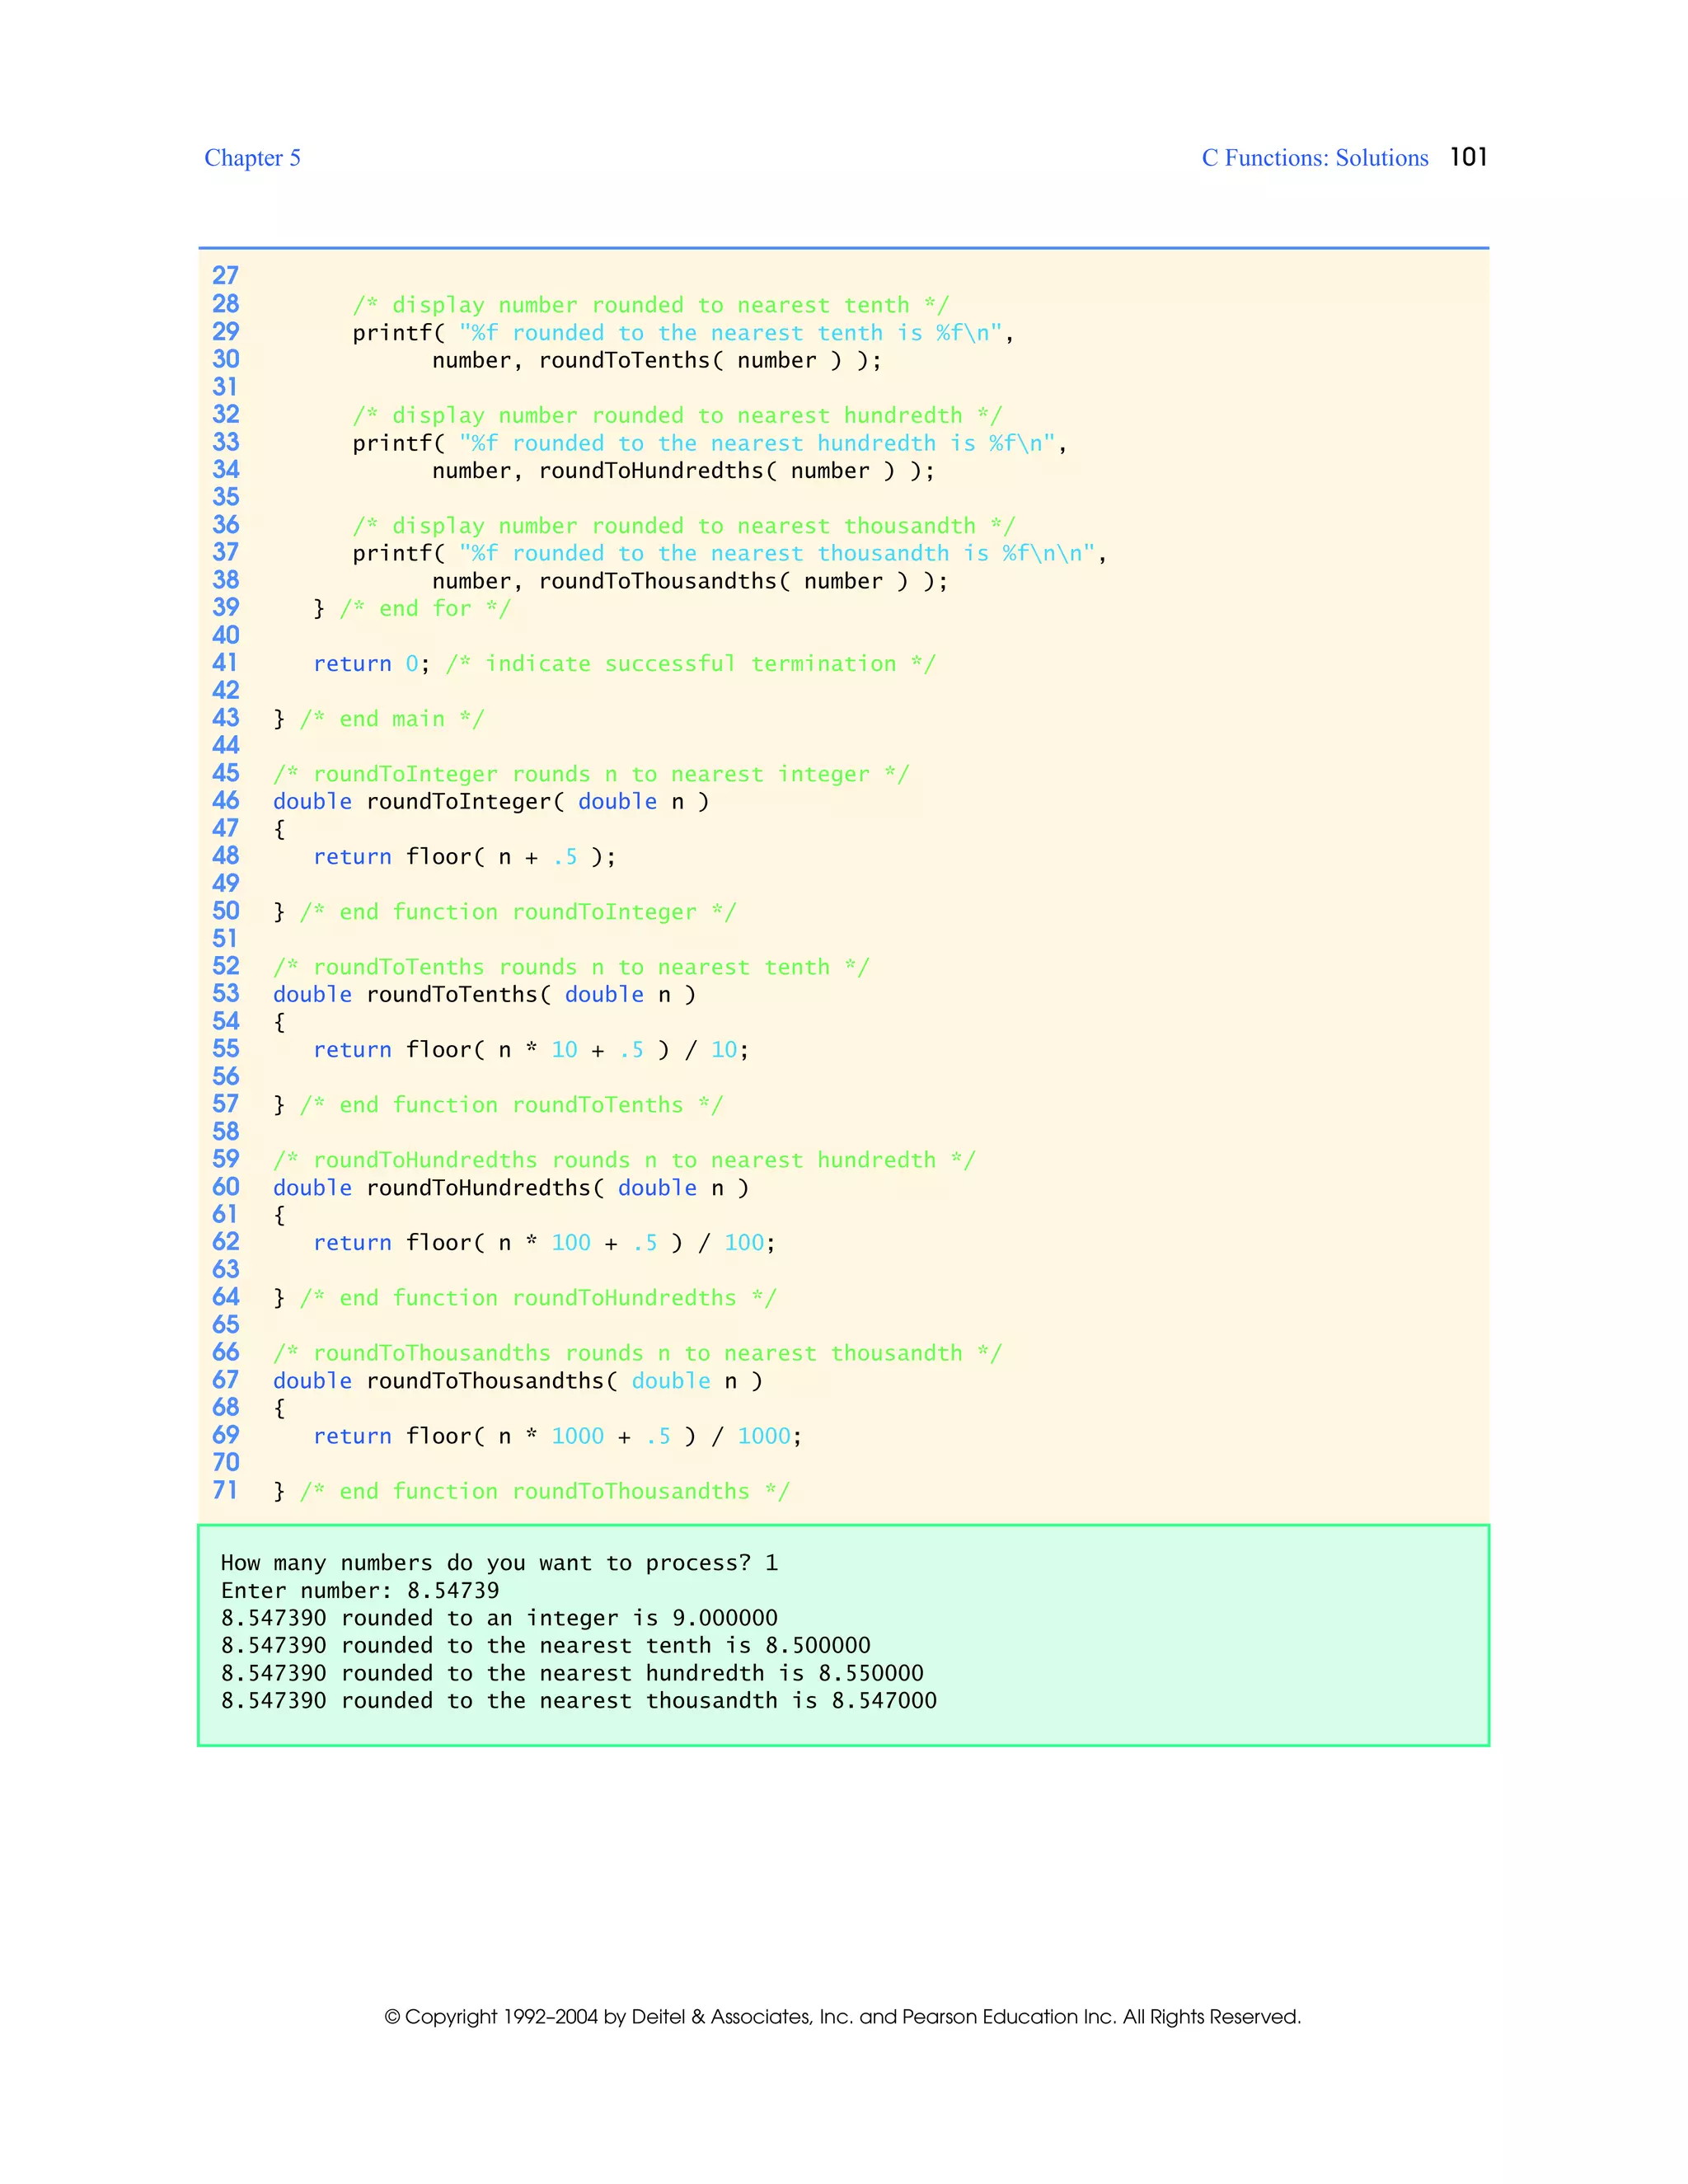1688x2184 pixels.
Task: Click the comment 'display number rounded to nearest tenth'
Action: tap(650, 305)
